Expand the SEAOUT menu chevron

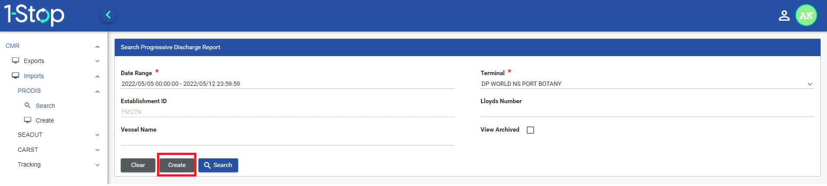97,135
